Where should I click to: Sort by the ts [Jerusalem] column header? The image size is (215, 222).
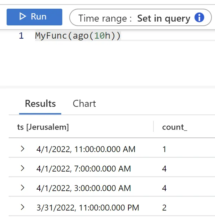point(43,127)
